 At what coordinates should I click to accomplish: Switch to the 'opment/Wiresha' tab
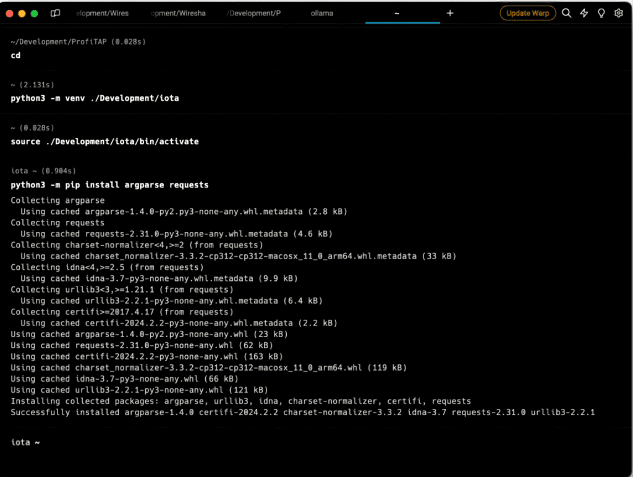[x=178, y=13]
